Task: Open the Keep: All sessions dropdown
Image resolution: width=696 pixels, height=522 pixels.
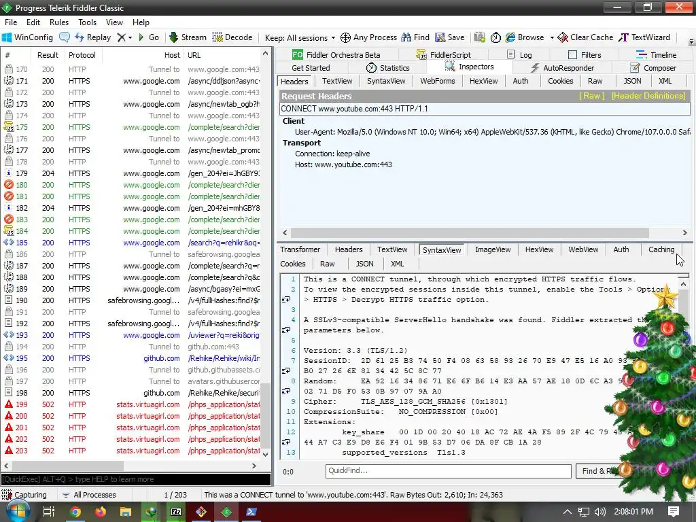Action: point(300,38)
